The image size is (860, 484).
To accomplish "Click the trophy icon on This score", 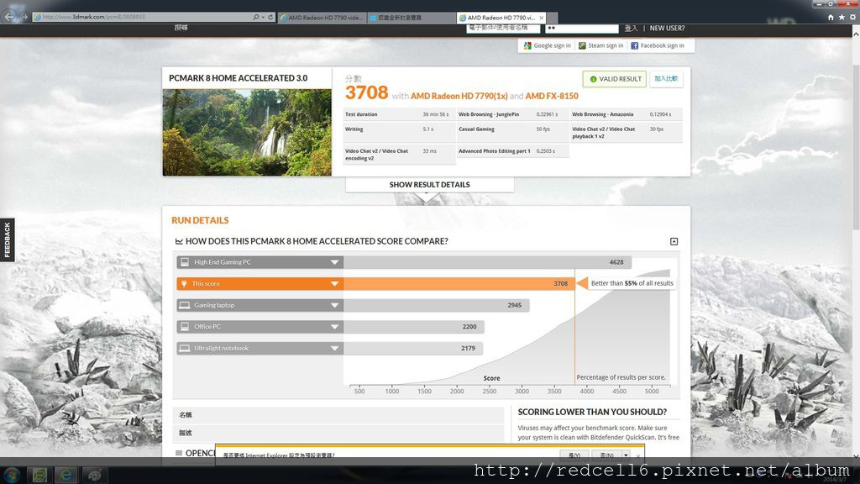I will pyautogui.click(x=184, y=284).
